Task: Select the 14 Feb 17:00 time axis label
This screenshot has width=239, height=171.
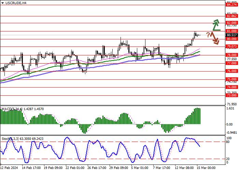Action: pos(31,168)
